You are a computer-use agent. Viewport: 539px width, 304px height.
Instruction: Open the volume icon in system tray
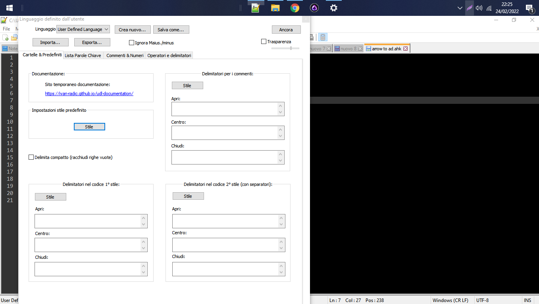point(478,8)
